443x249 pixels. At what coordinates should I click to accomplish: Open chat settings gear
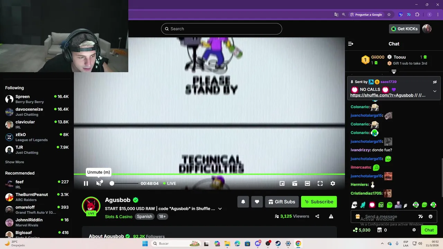(414, 230)
